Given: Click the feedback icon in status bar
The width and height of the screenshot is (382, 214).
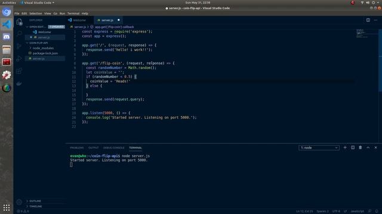Looking at the screenshot, I should [x=370, y=211].
